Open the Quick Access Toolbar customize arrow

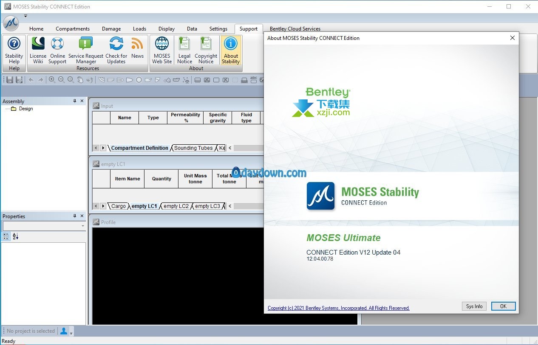tap(25, 17)
